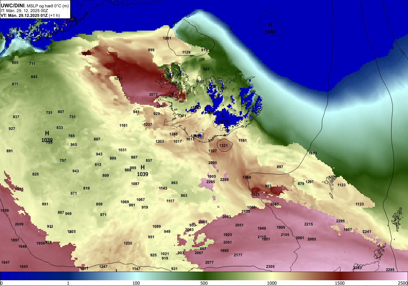Click the 1143 height value
Viewport: 408px width, 286px height.
163,188
